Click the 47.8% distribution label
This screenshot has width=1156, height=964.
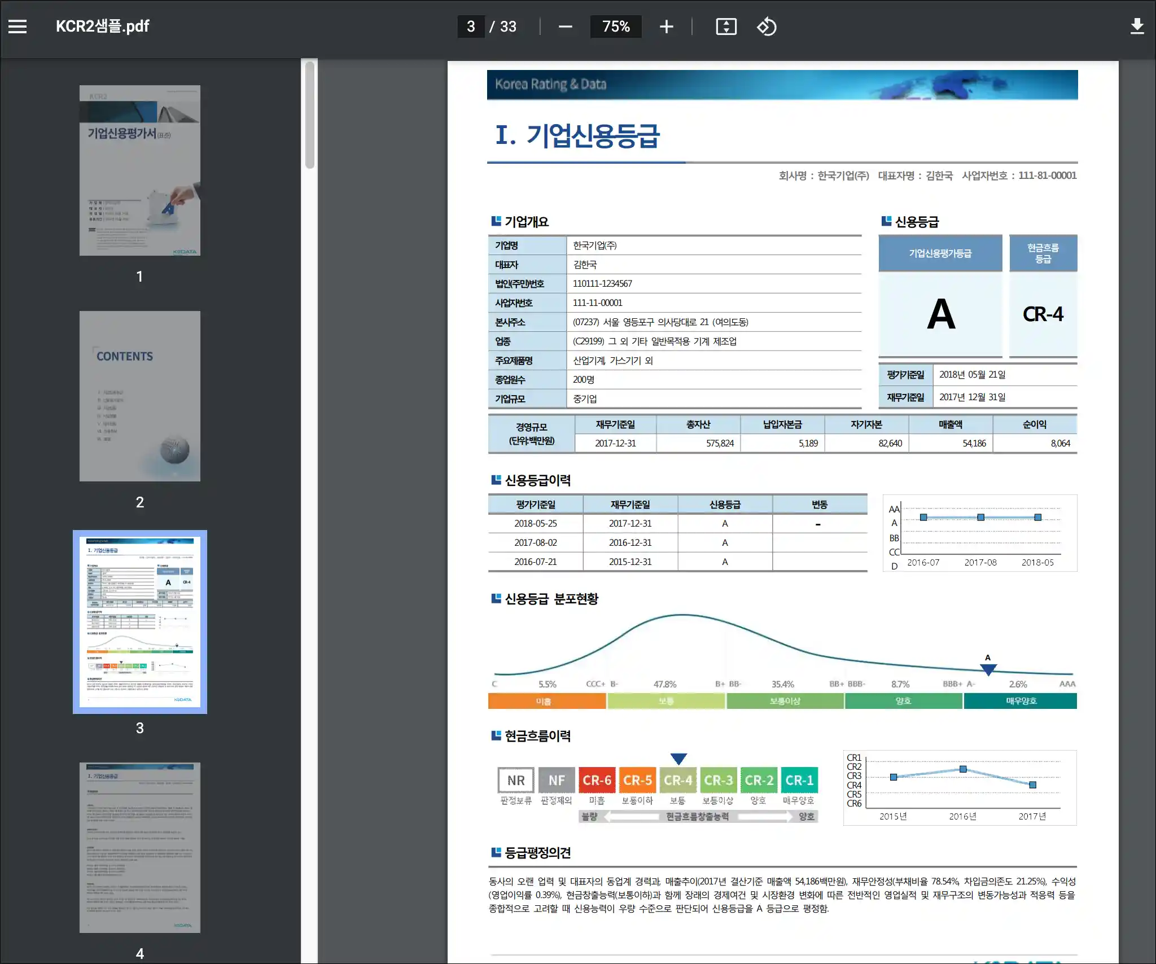tap(665, 685)
